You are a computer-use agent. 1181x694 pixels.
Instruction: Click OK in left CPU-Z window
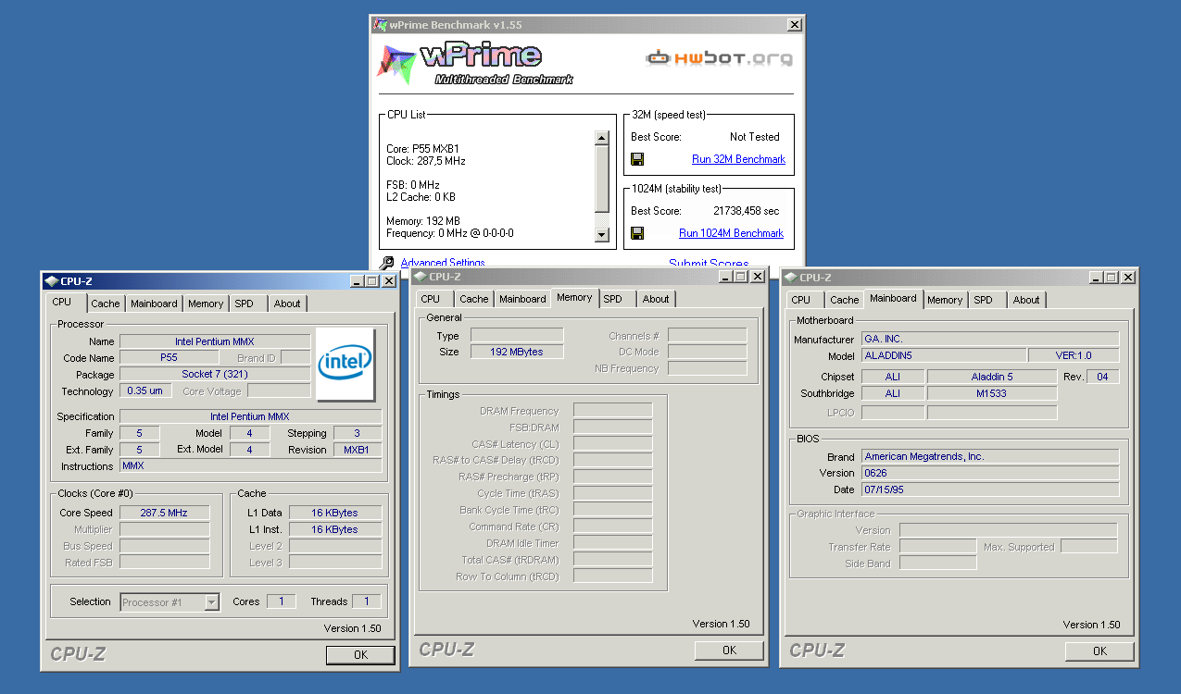(x=360, y=655)
